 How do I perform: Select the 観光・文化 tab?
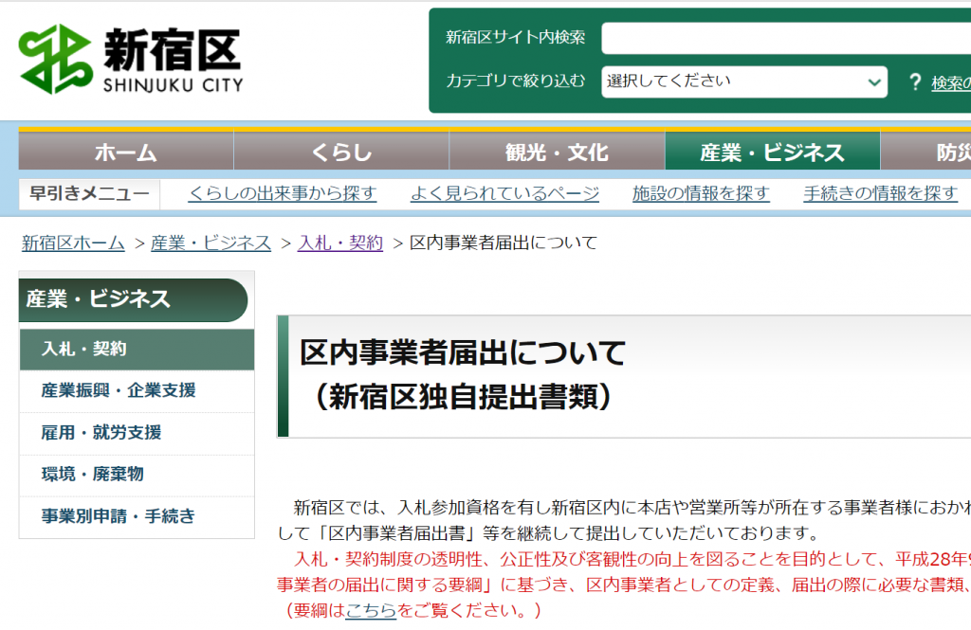click(557, 152)
